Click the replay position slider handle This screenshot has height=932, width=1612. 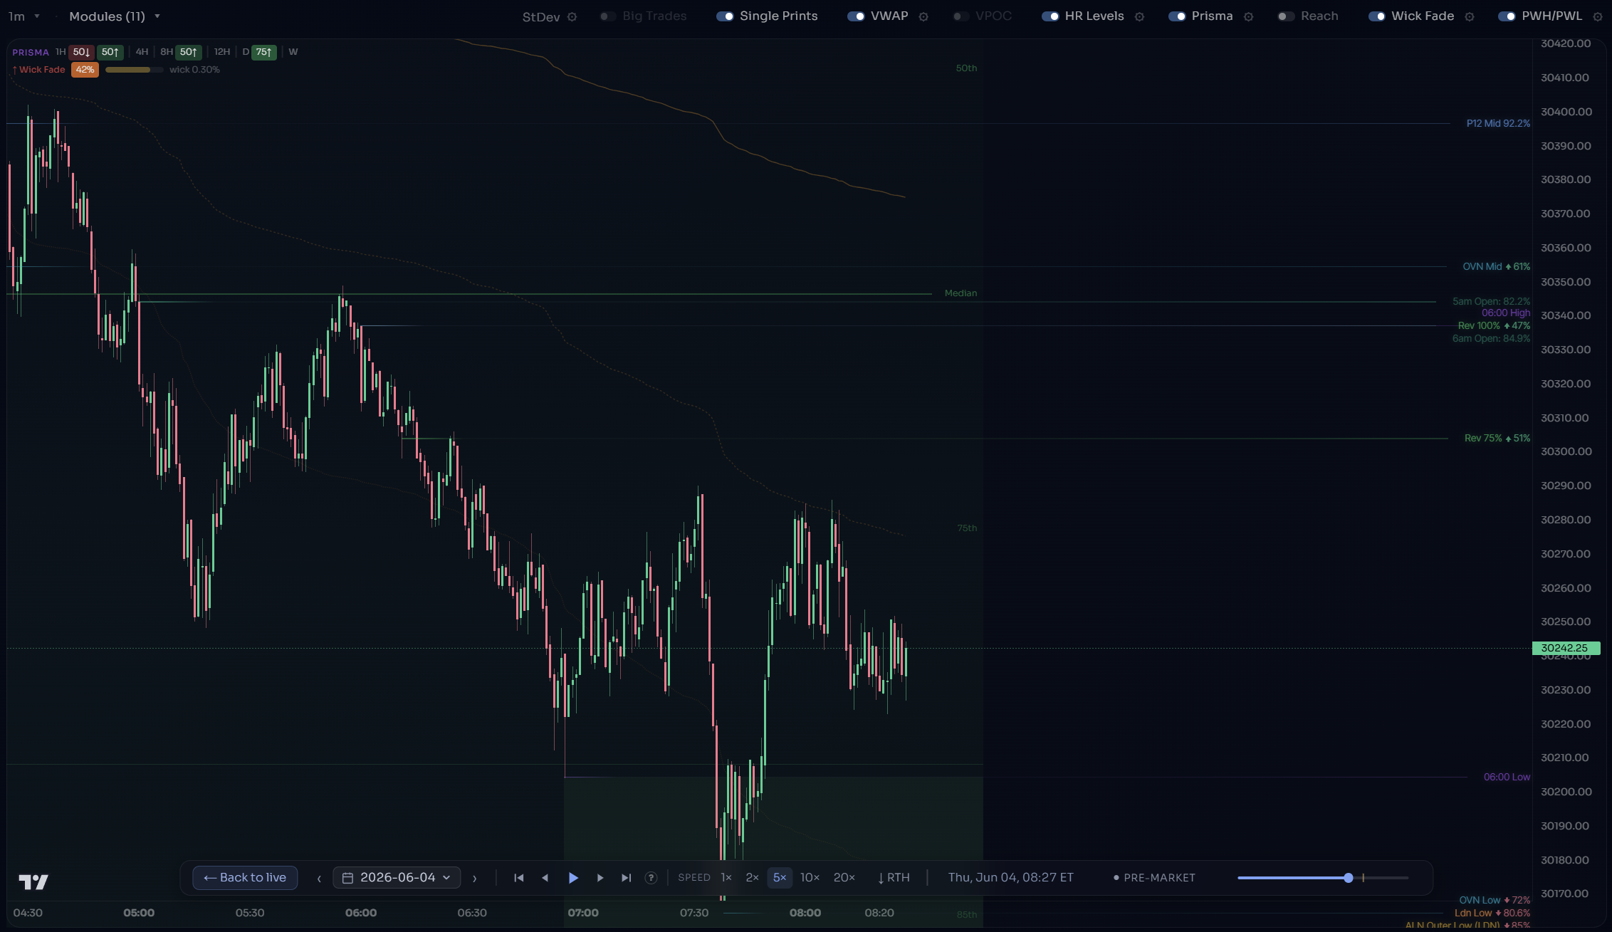pyautogui.click(x=1349, y=878)
